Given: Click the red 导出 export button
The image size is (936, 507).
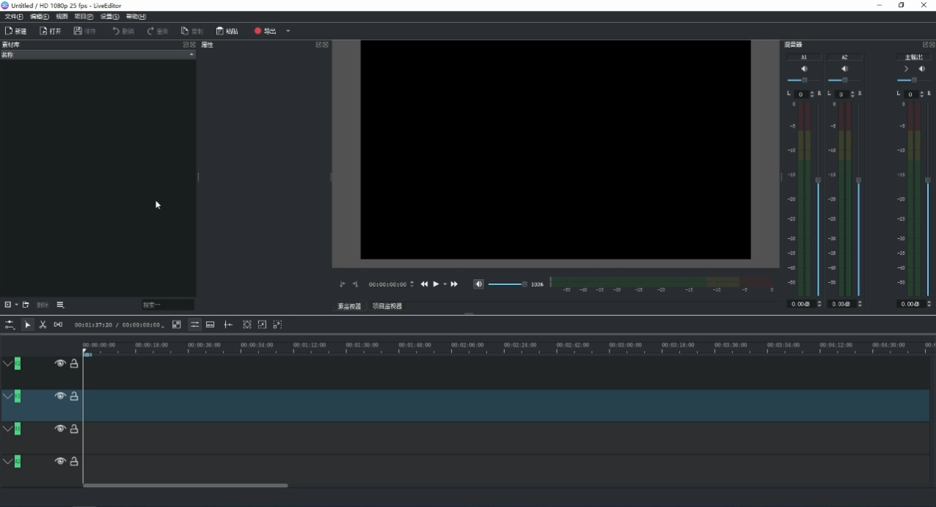Looking at the screenshot, I should [x=265, y=31].
